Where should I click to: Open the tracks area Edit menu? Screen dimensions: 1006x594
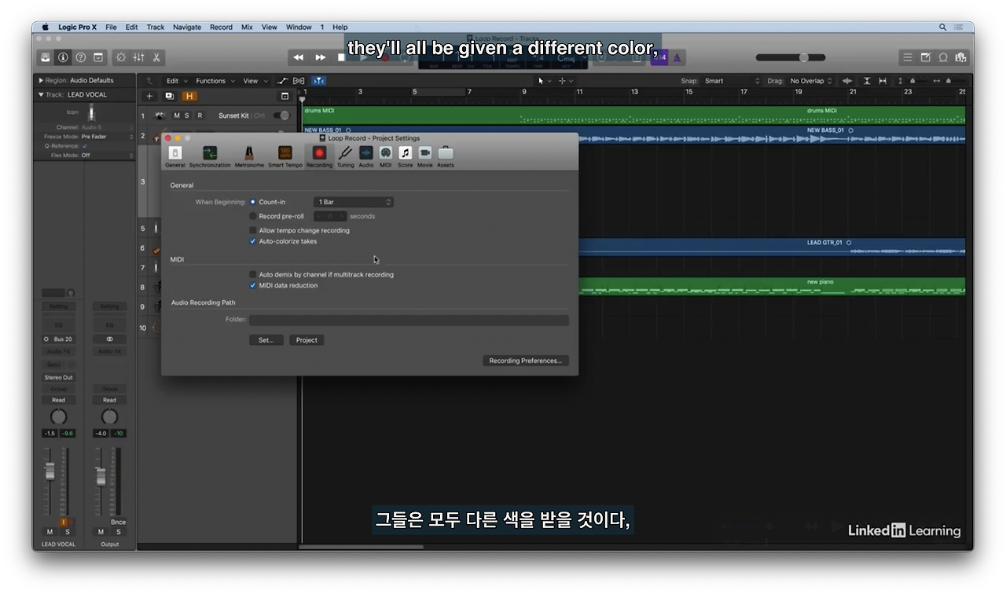point(176,81)
